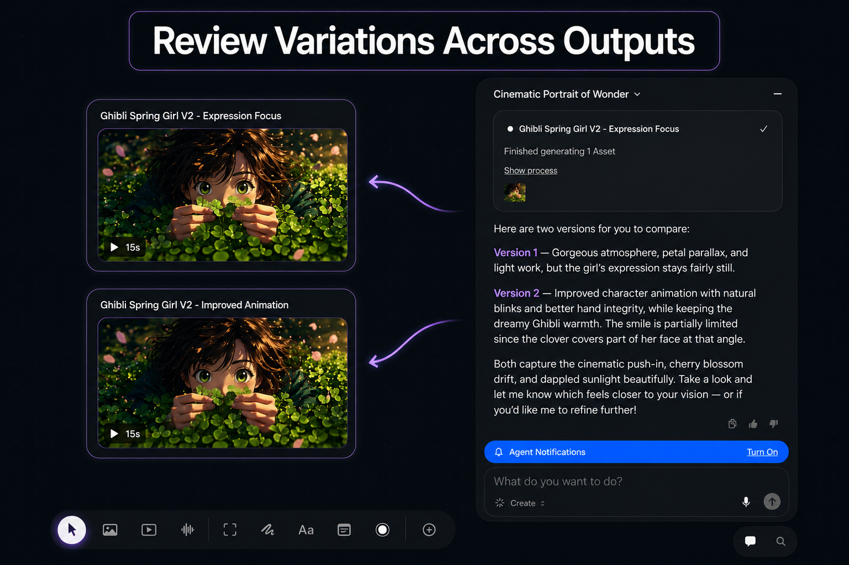The width and height of the screenshot is (849, 565).
Task: Add a new item with plus icon
Action: [429, 530]
